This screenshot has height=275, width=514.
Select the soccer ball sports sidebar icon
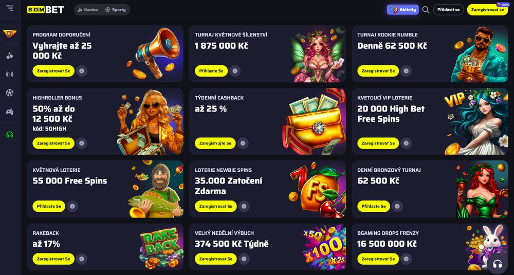pyautogui.click(x=10, y=93)
